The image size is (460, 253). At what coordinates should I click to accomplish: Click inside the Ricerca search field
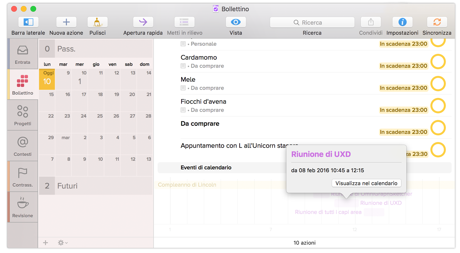click(x=312, y=22)
